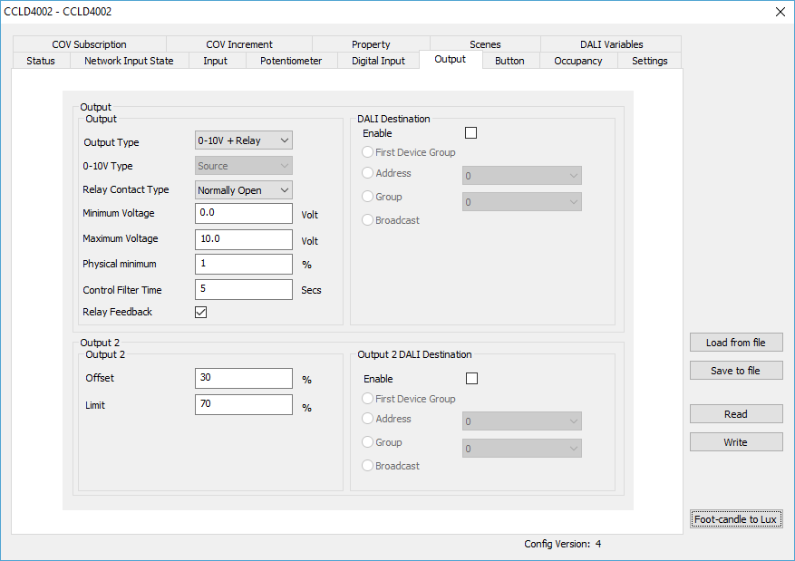
Task: Open the Property tab
Action: (371, 44)
